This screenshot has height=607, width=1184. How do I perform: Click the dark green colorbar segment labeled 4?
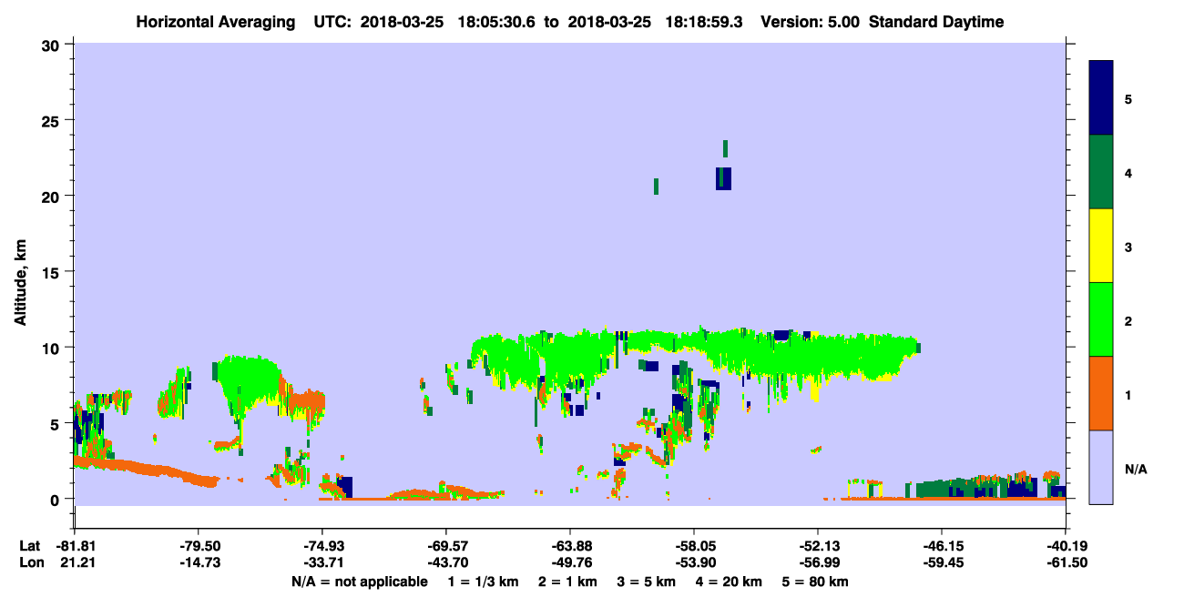point(1101,172)
